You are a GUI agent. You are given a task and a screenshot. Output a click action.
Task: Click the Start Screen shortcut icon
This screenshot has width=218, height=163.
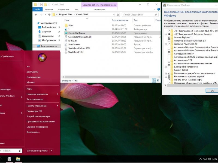(66, 45)
